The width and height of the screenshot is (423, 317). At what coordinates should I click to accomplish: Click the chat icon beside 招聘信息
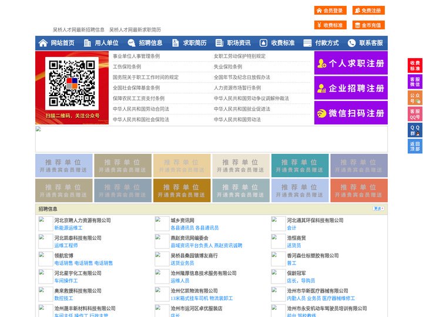(x=132, y=43)
